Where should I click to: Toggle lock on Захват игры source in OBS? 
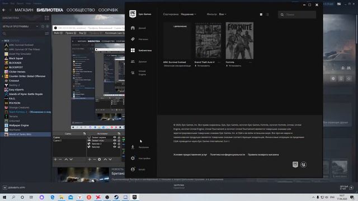tap(119, 141)
